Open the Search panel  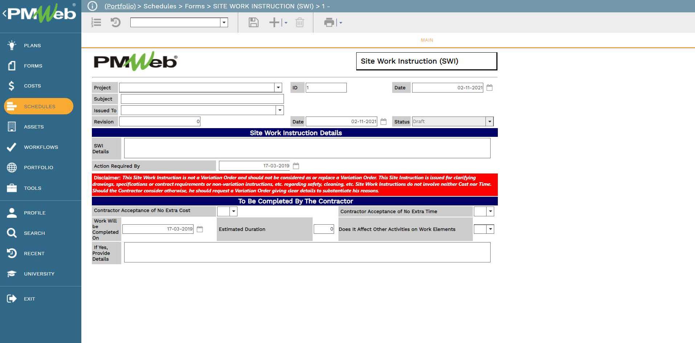[34, 233]
